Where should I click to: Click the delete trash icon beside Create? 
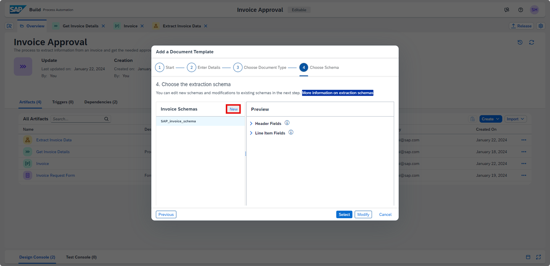[472, 119]
